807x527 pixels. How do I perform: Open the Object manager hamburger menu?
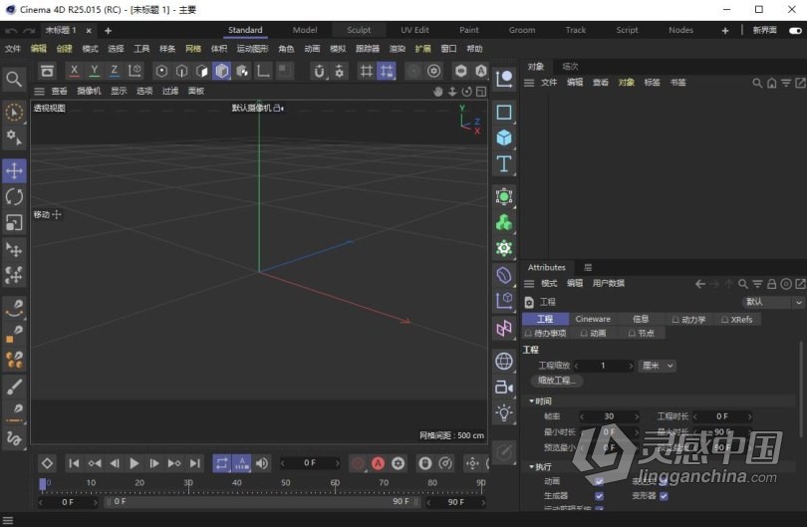pyautogui.click(x=529, y=83)
